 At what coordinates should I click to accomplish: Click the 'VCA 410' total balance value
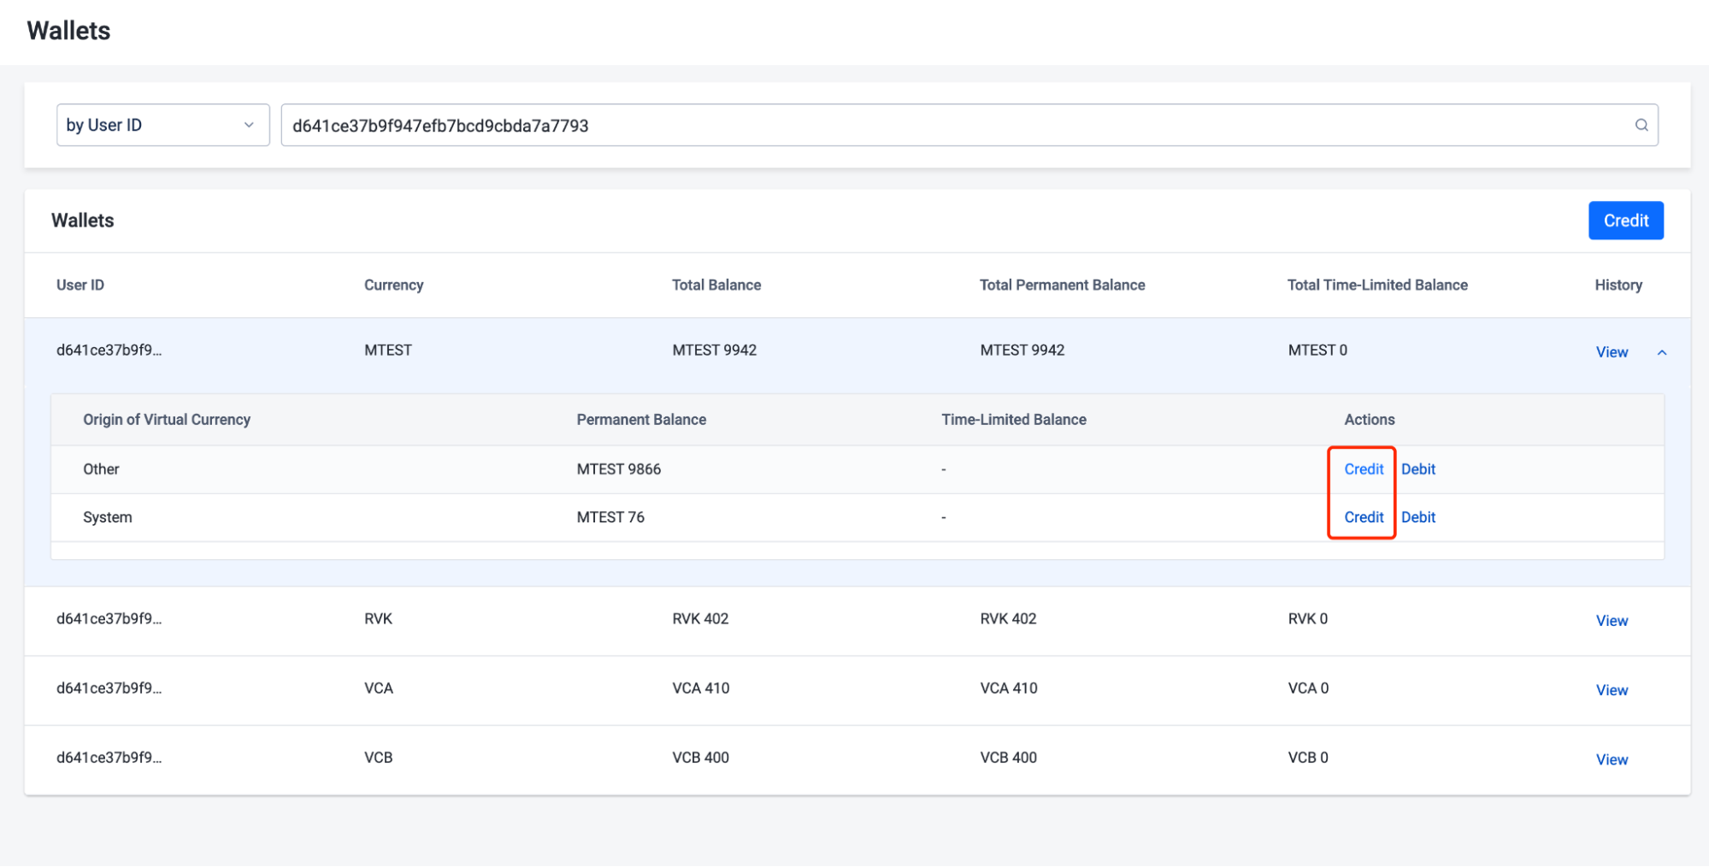point(700,688)
